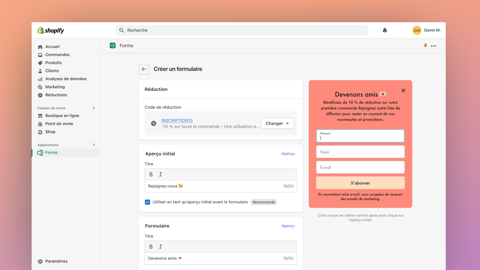Click Aperçu link in Formulaire section
Screen dimensions: 480x270
click(x=288, y=226)
